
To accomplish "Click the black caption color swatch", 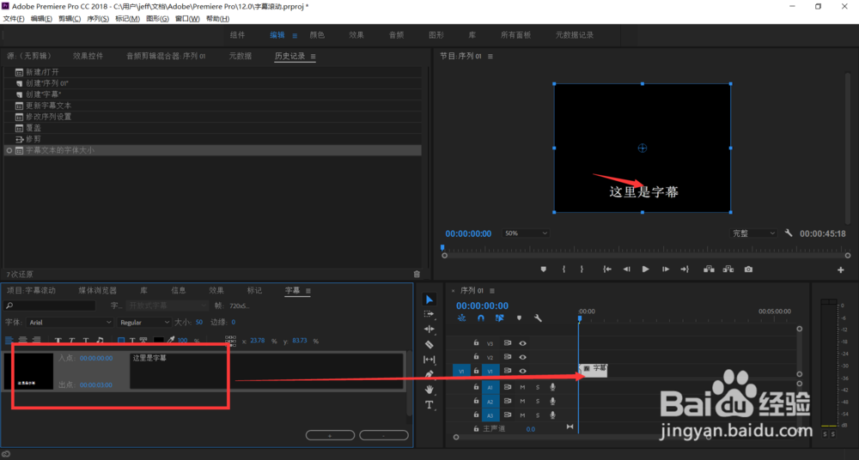I will coord(158,341).
